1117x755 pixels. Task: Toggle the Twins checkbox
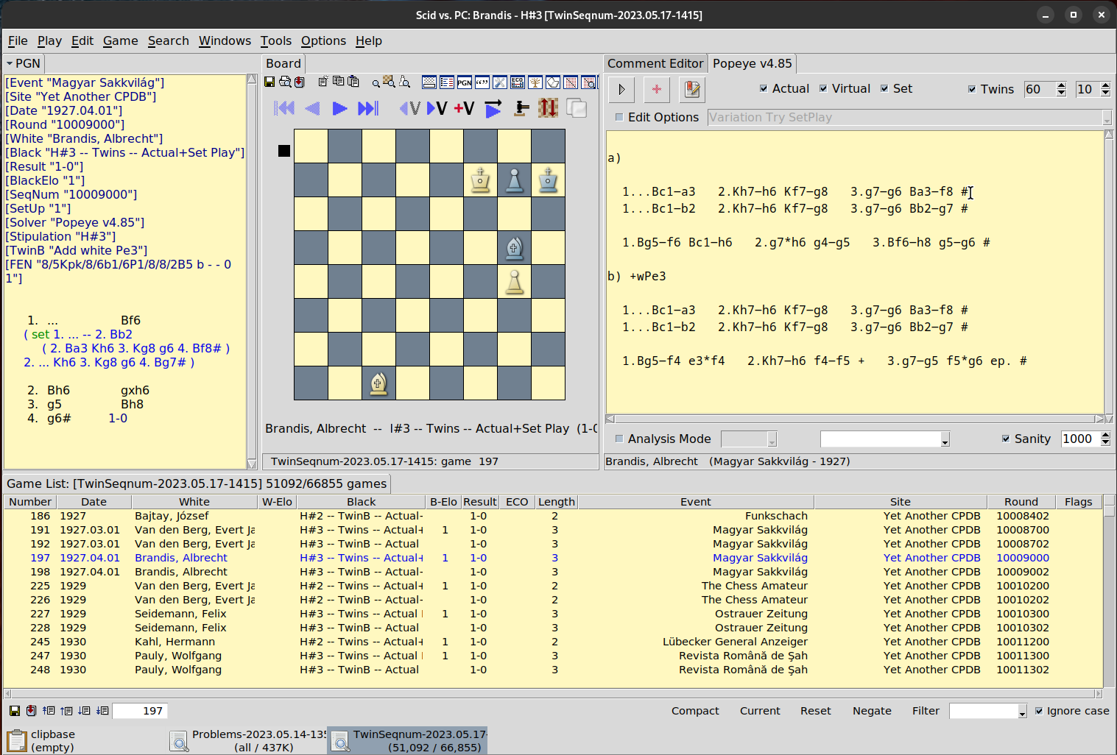click(x=972, y=89)
